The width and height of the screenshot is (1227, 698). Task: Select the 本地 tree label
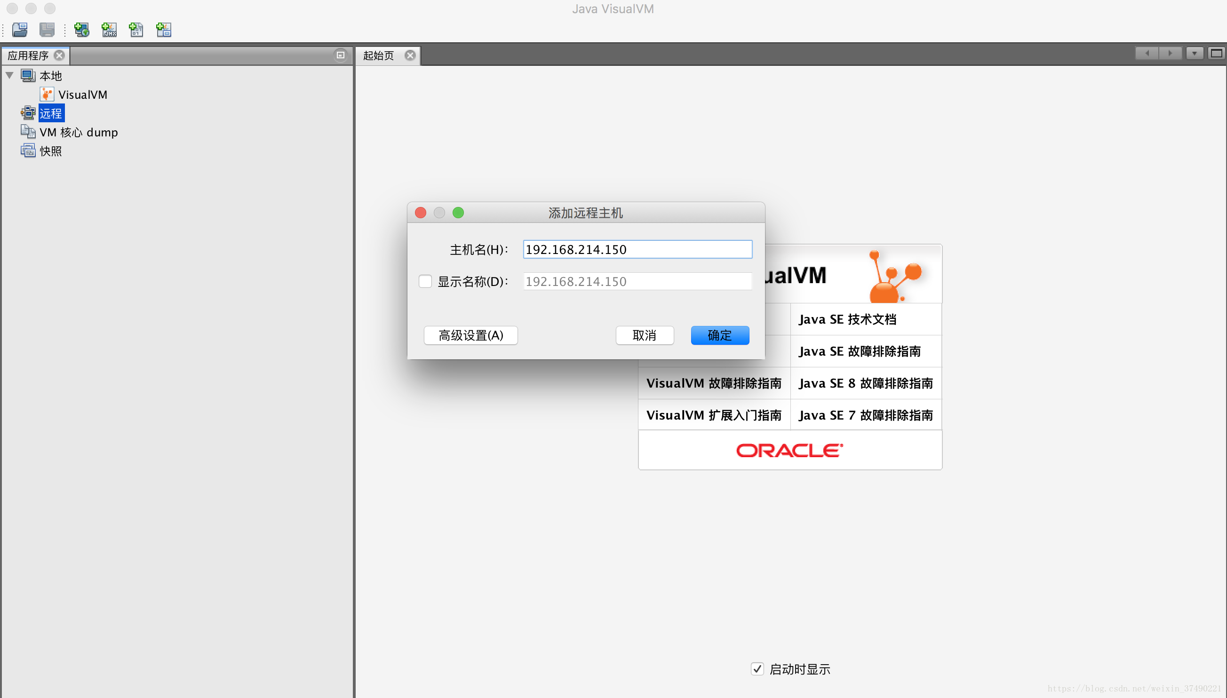pos(51,76)
